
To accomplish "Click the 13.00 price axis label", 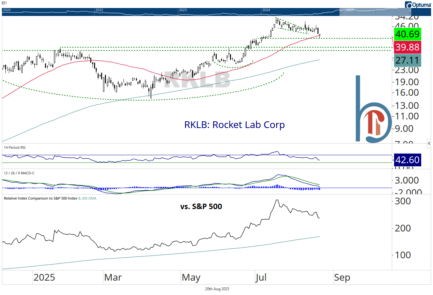I will coord(407,106).
